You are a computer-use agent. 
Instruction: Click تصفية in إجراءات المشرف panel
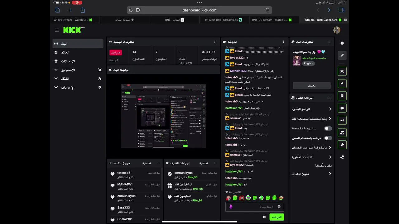(204, 163)
